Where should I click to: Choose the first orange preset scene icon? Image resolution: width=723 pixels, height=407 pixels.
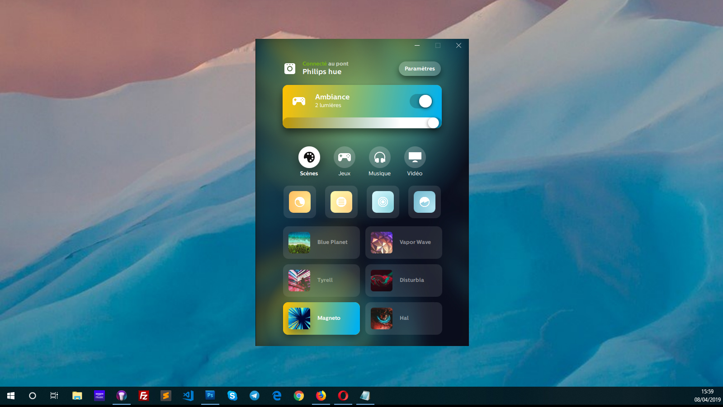(300, 202)
